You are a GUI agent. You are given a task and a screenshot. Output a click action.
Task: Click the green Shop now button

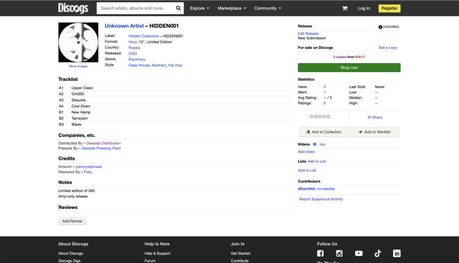(349, 68)
